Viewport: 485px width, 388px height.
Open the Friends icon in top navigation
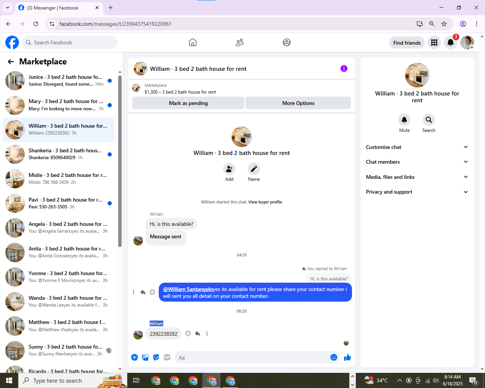click(x=240, y=42)
